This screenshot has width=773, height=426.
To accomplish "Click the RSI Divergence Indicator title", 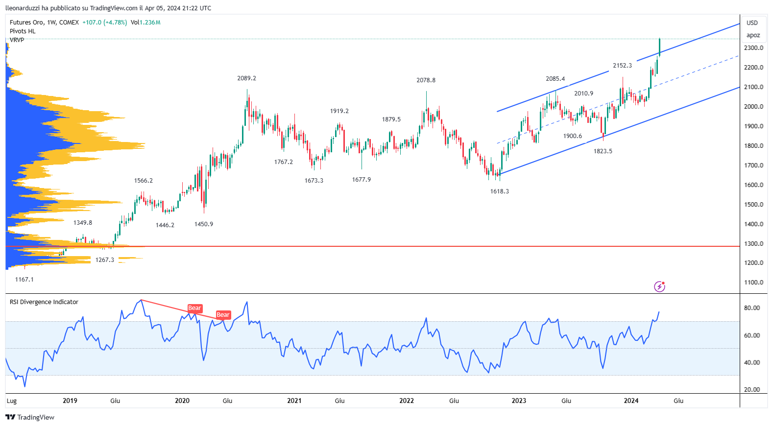I will pyautogui.click(x=44, y=302).
